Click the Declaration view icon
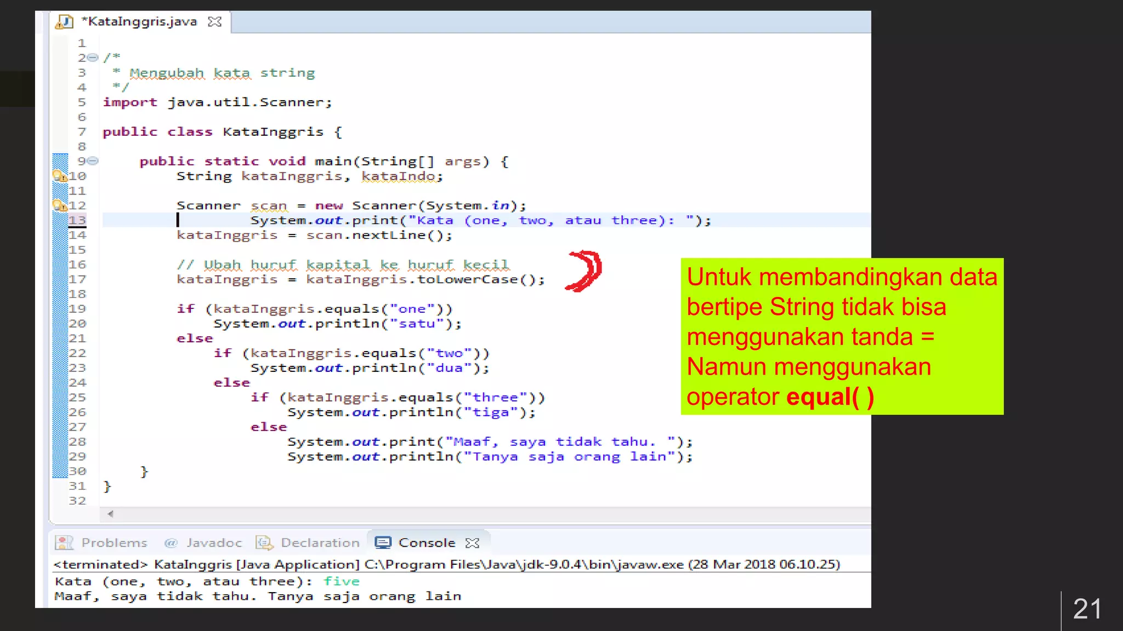 pos(264,542)
